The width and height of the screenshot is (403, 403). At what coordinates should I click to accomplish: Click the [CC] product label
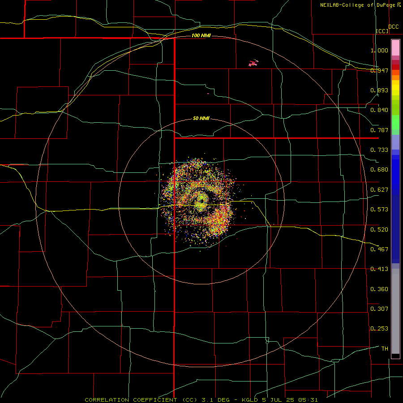[382, 31]
